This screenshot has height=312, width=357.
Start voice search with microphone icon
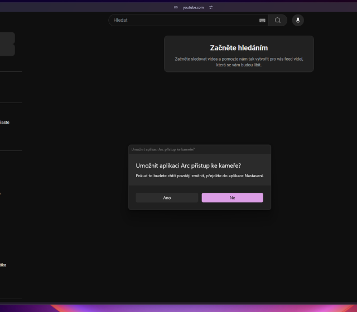pos(298,20)
